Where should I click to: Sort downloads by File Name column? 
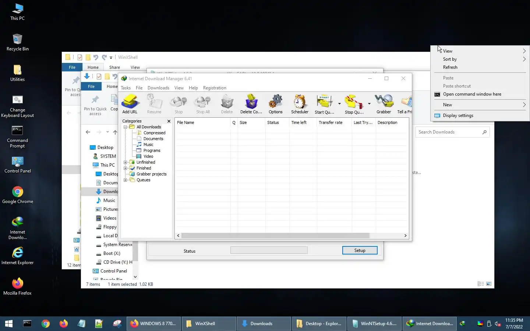pyautogui.click(x=202, y=122)
